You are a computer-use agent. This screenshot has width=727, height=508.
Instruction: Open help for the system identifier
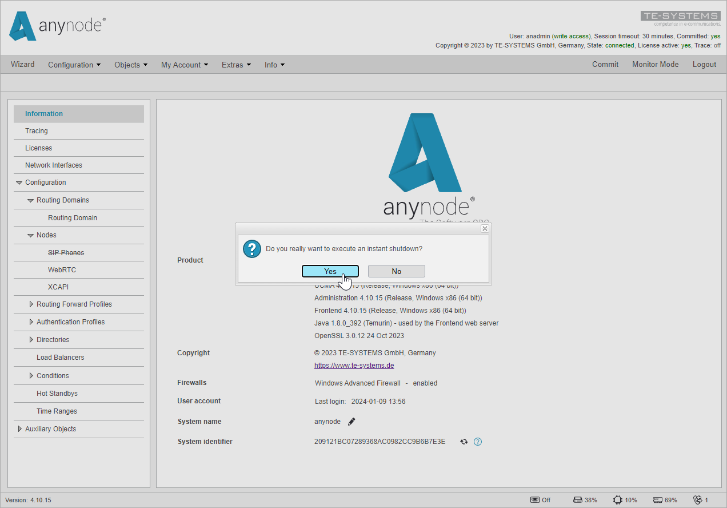click(x=478, y=441)
